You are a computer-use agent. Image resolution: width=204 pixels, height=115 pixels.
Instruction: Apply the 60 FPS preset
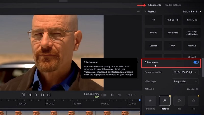(x=154, y=33)
